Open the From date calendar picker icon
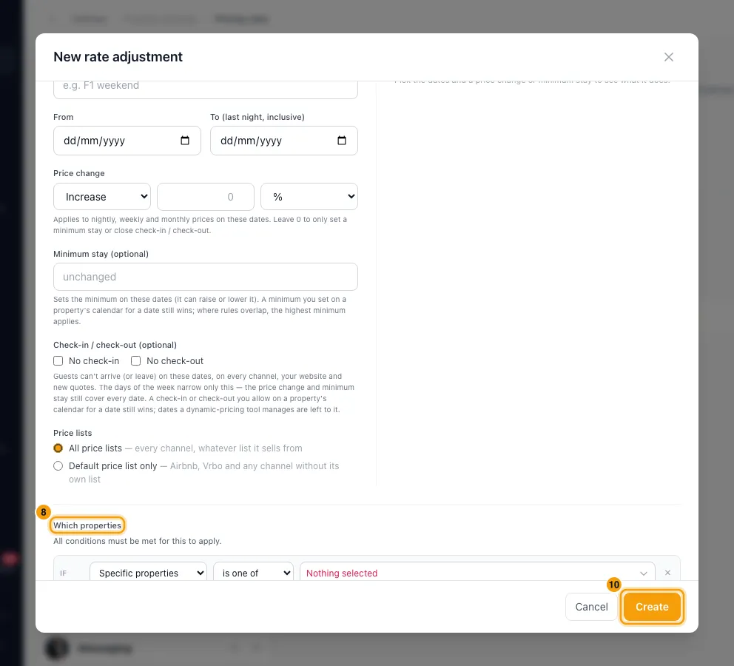The height and width of the screenshot is (666, 734). pos(185,141)
